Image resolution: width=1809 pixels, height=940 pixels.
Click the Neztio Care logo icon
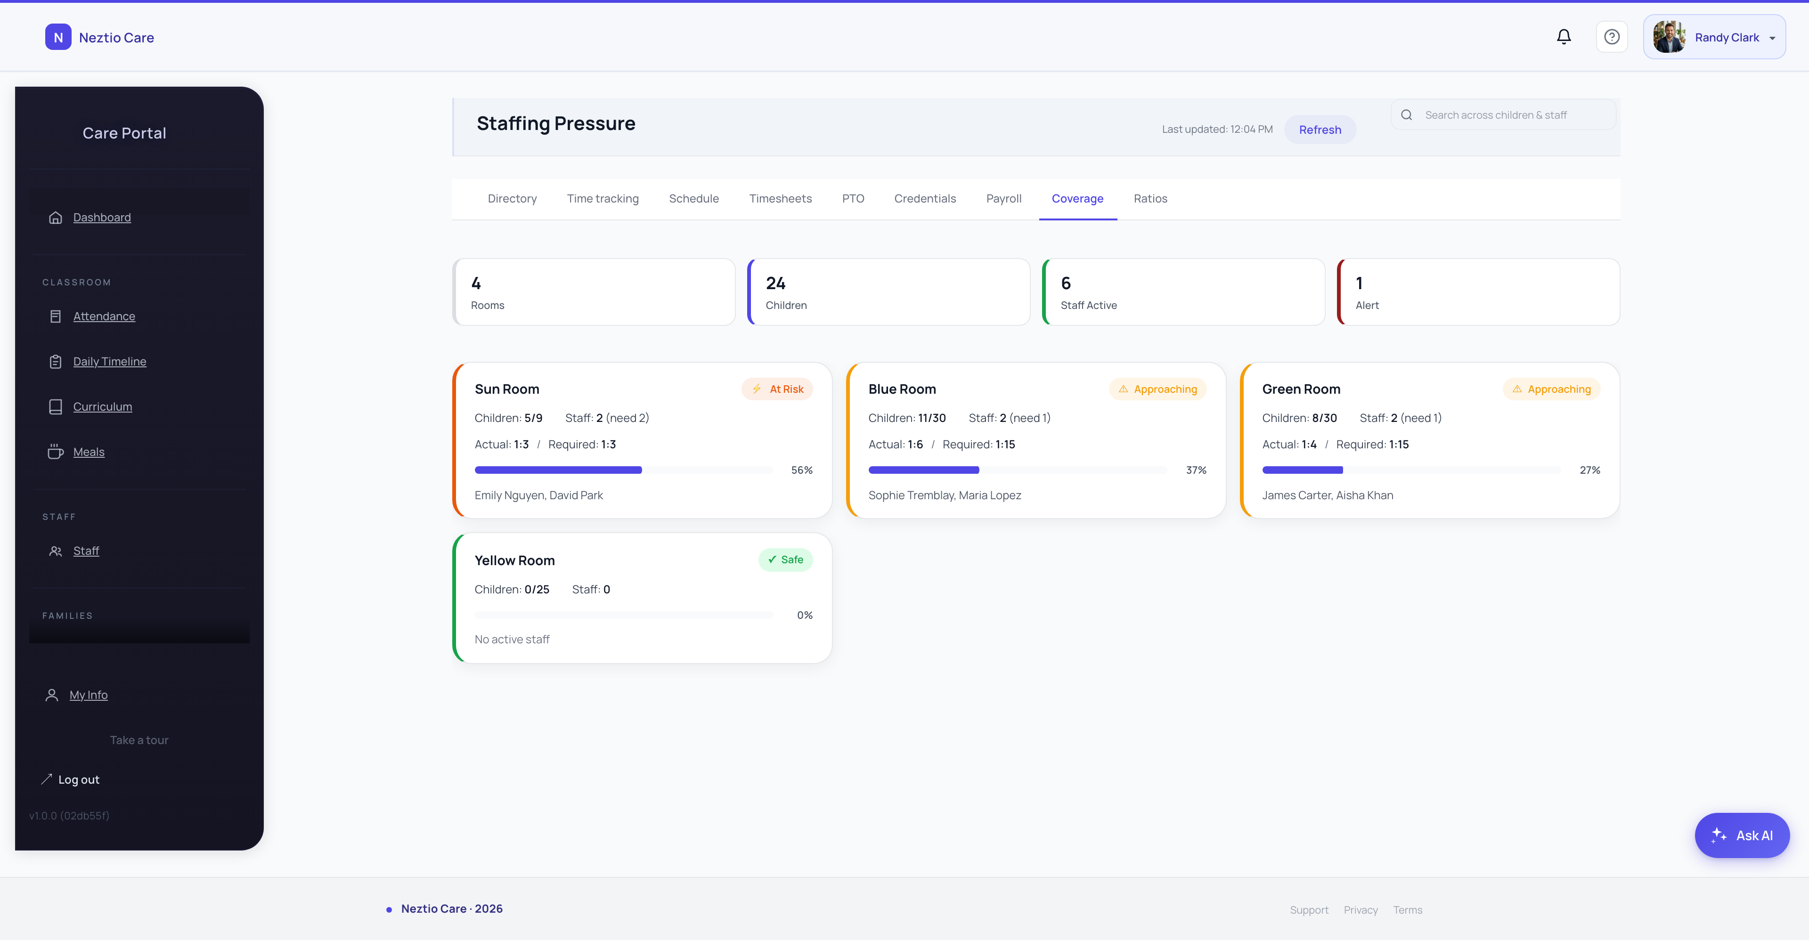58,37
